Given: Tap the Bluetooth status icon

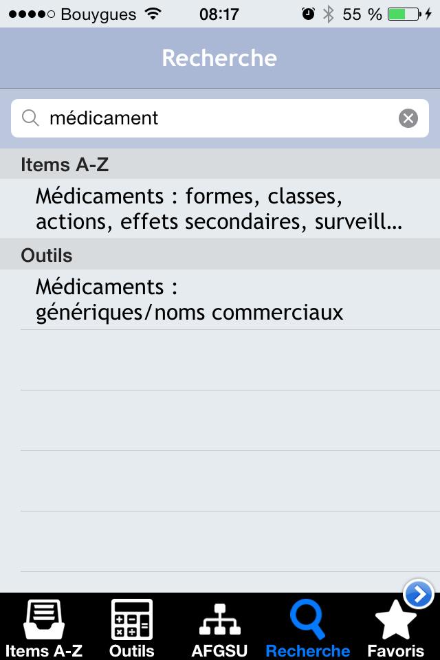Looking at the screenshot, I should click(329, 14).
